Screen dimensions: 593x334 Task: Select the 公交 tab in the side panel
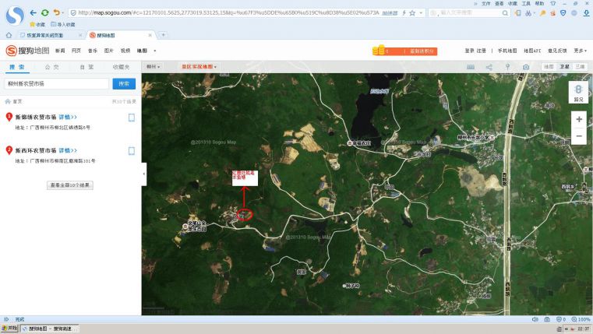51,67
